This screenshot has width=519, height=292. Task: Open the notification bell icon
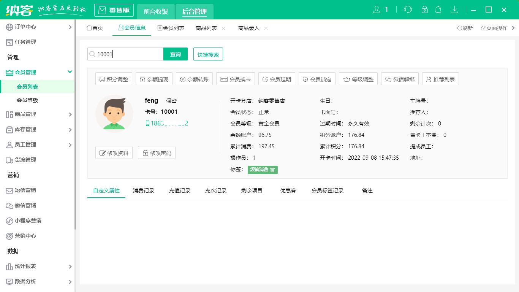point(438,10)
